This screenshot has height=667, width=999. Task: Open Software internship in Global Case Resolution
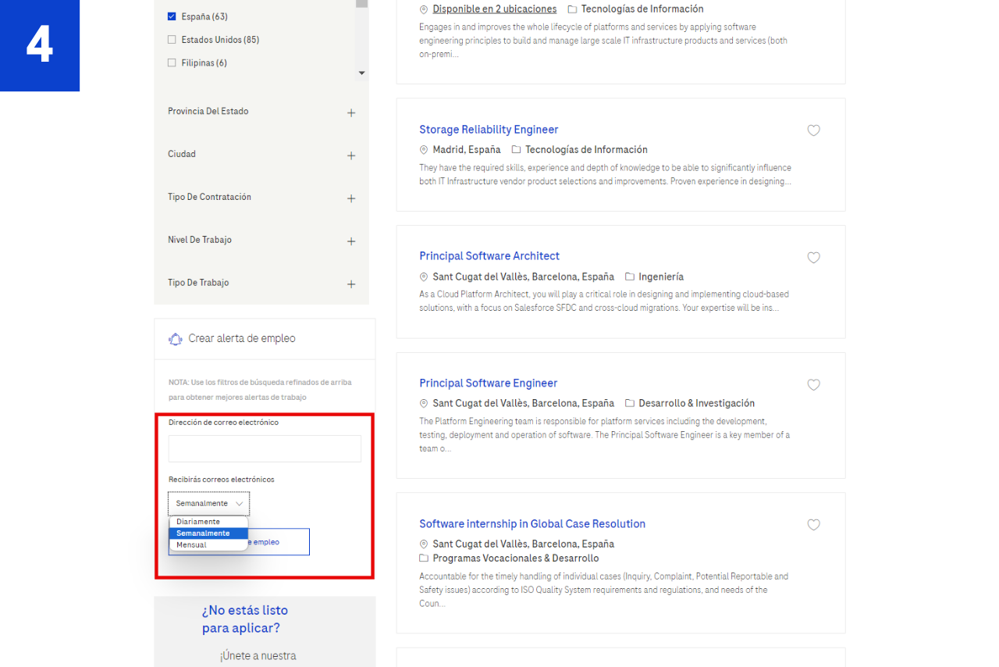coord(532,524)
